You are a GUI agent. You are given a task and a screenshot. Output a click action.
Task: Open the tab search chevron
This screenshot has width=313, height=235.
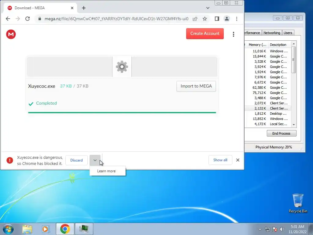click(x=208, y=8)
